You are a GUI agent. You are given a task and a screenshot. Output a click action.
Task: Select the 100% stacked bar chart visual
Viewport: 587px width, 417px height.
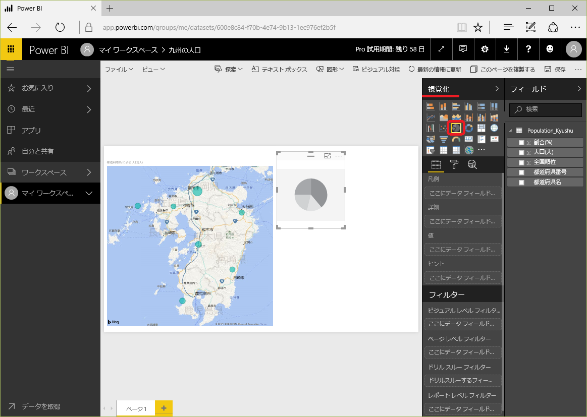click(482, 106)
